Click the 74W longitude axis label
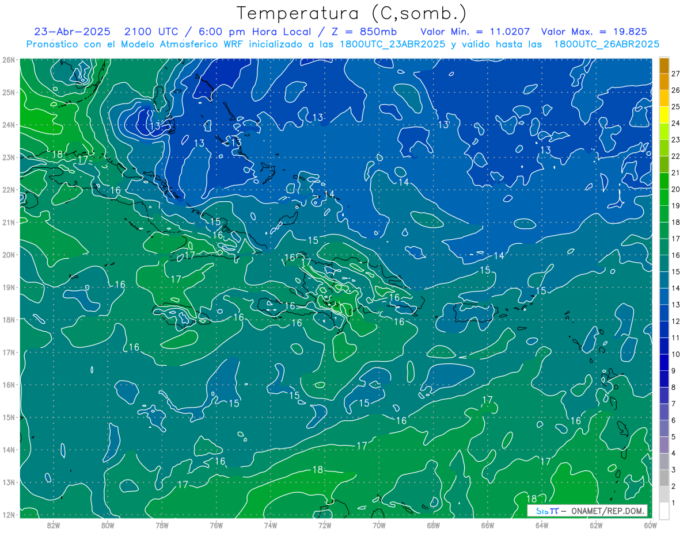Viewport: 691px width, 533px height. pos(270,526)
